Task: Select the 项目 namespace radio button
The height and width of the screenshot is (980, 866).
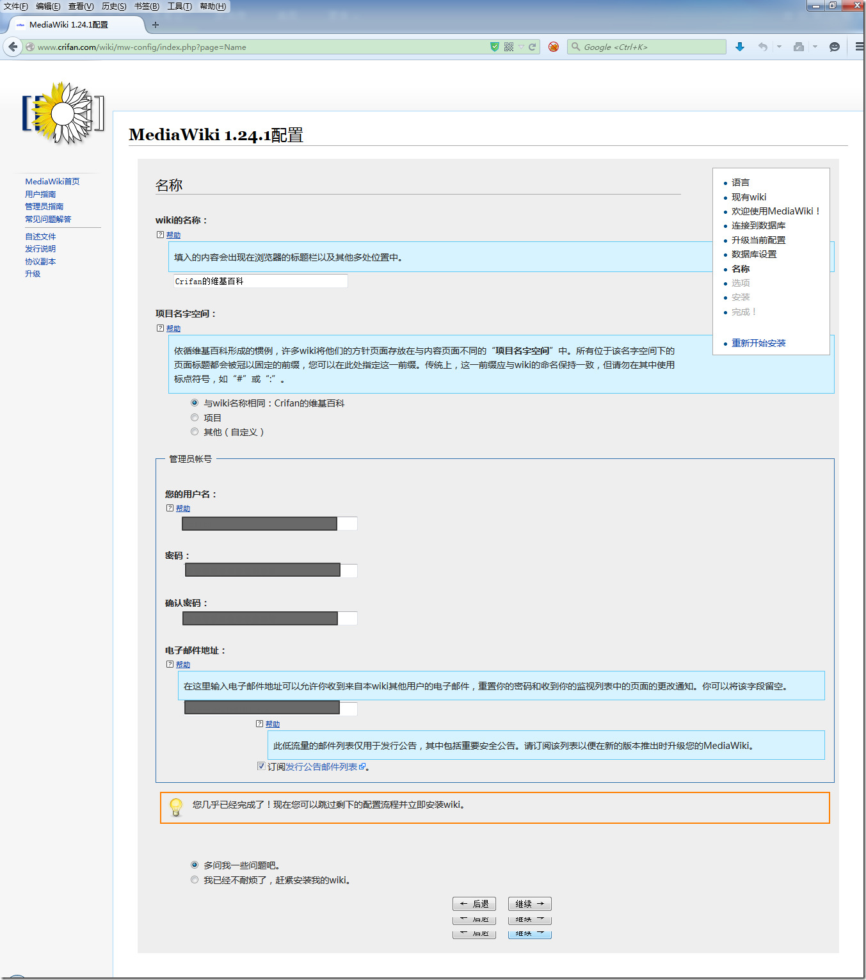Action: tap(195, 417)
